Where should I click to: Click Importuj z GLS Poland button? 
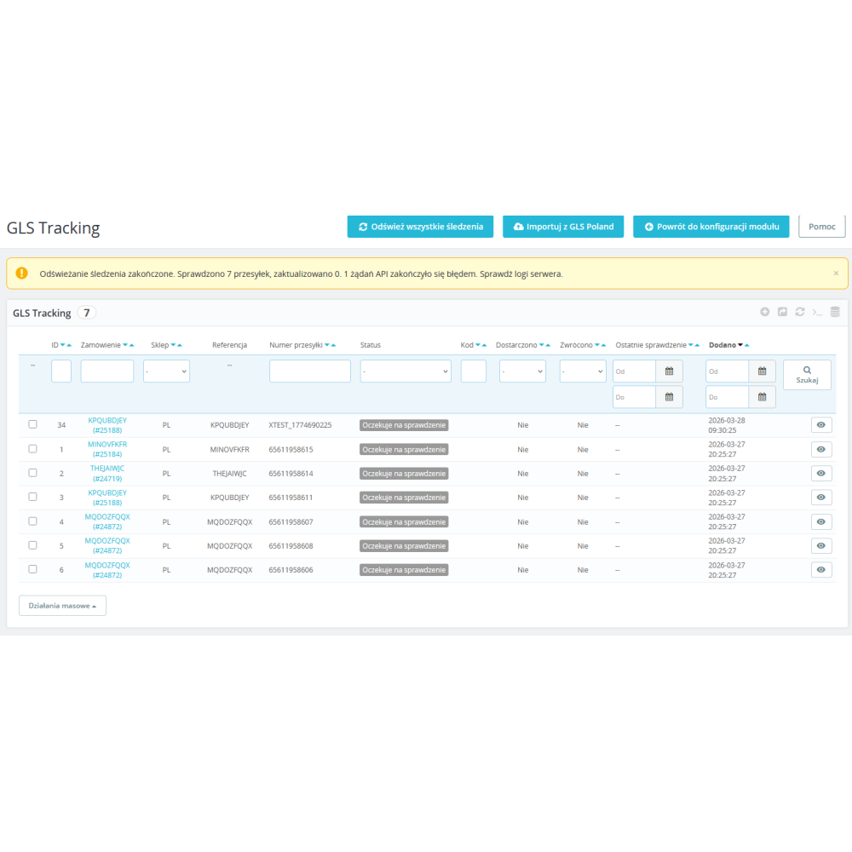coord(563,227)
